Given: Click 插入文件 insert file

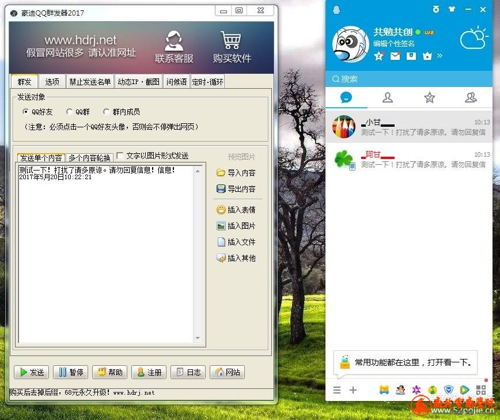Looking at the screenshot, I should click(236, 242).
